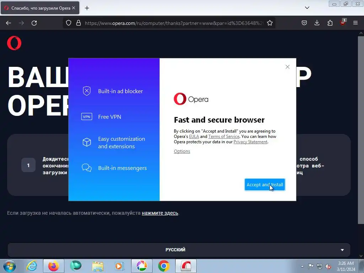
Task: Open the Options link in installer
Action: pos(182,151)
